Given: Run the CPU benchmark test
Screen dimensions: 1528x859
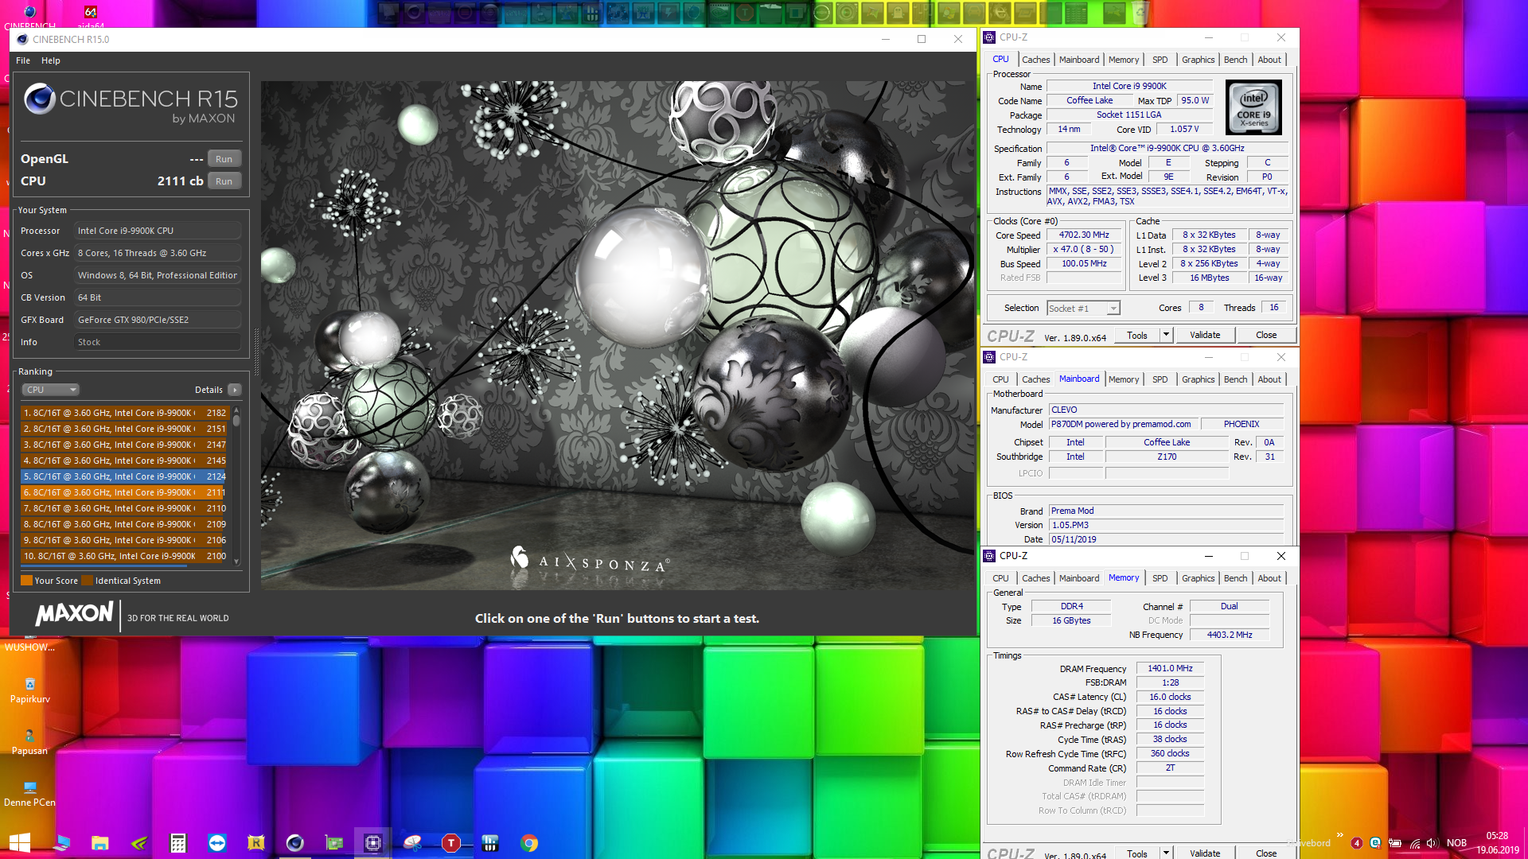Looking at the screenshot, I should 224,181.
